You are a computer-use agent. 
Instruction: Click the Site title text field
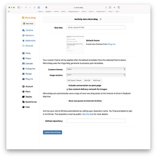96,27
